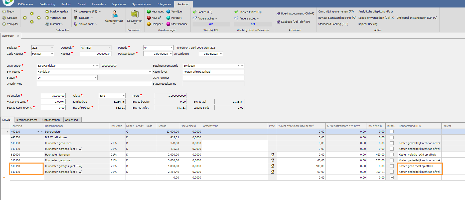Image resolution: width=465 pixels, height=200 pixels.
Task: Toggle Verdeling checkbox on Huurlasten terreinen row
Action: coord(392,155)
